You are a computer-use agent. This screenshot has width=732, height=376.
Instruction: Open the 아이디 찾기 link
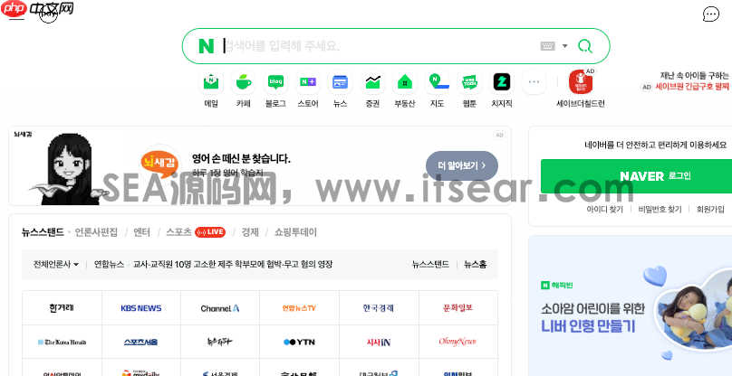604,210
